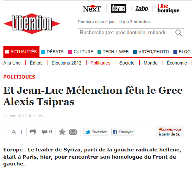Click the Libération logo
This screenshot has height=170, width=192.
point(32,24)
